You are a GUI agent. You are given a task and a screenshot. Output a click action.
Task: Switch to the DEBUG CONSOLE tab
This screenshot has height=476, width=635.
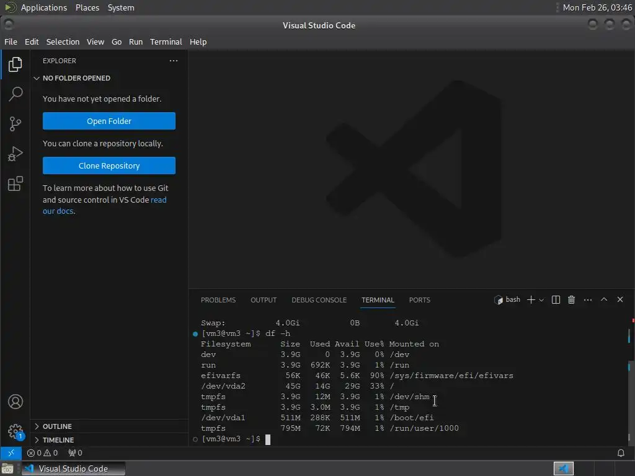(319, 300)
